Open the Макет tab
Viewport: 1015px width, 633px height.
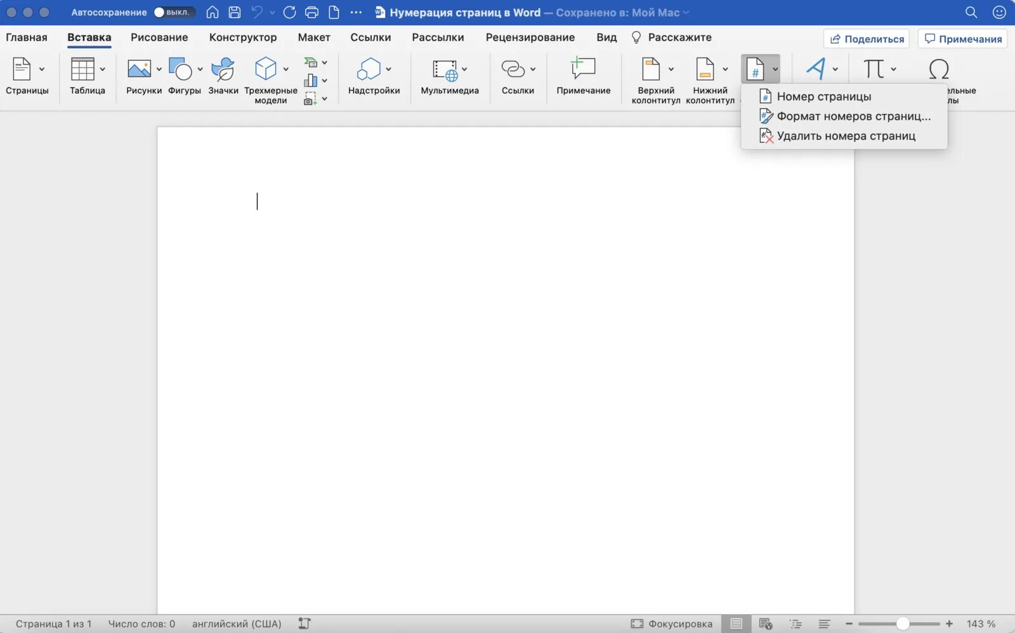[x=314, y=37]
